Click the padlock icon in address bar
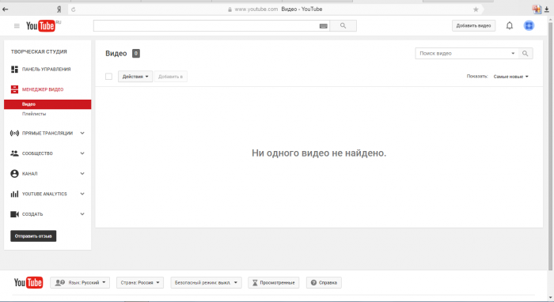Screen dimensions: 554x302 [230, 9]
